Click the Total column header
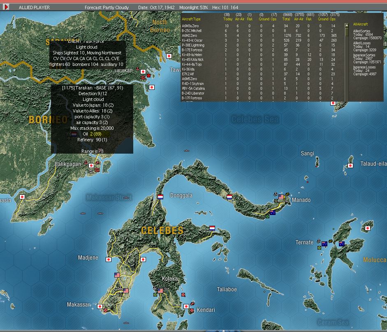This screenshot has width=387, height=332. point(286,19)
